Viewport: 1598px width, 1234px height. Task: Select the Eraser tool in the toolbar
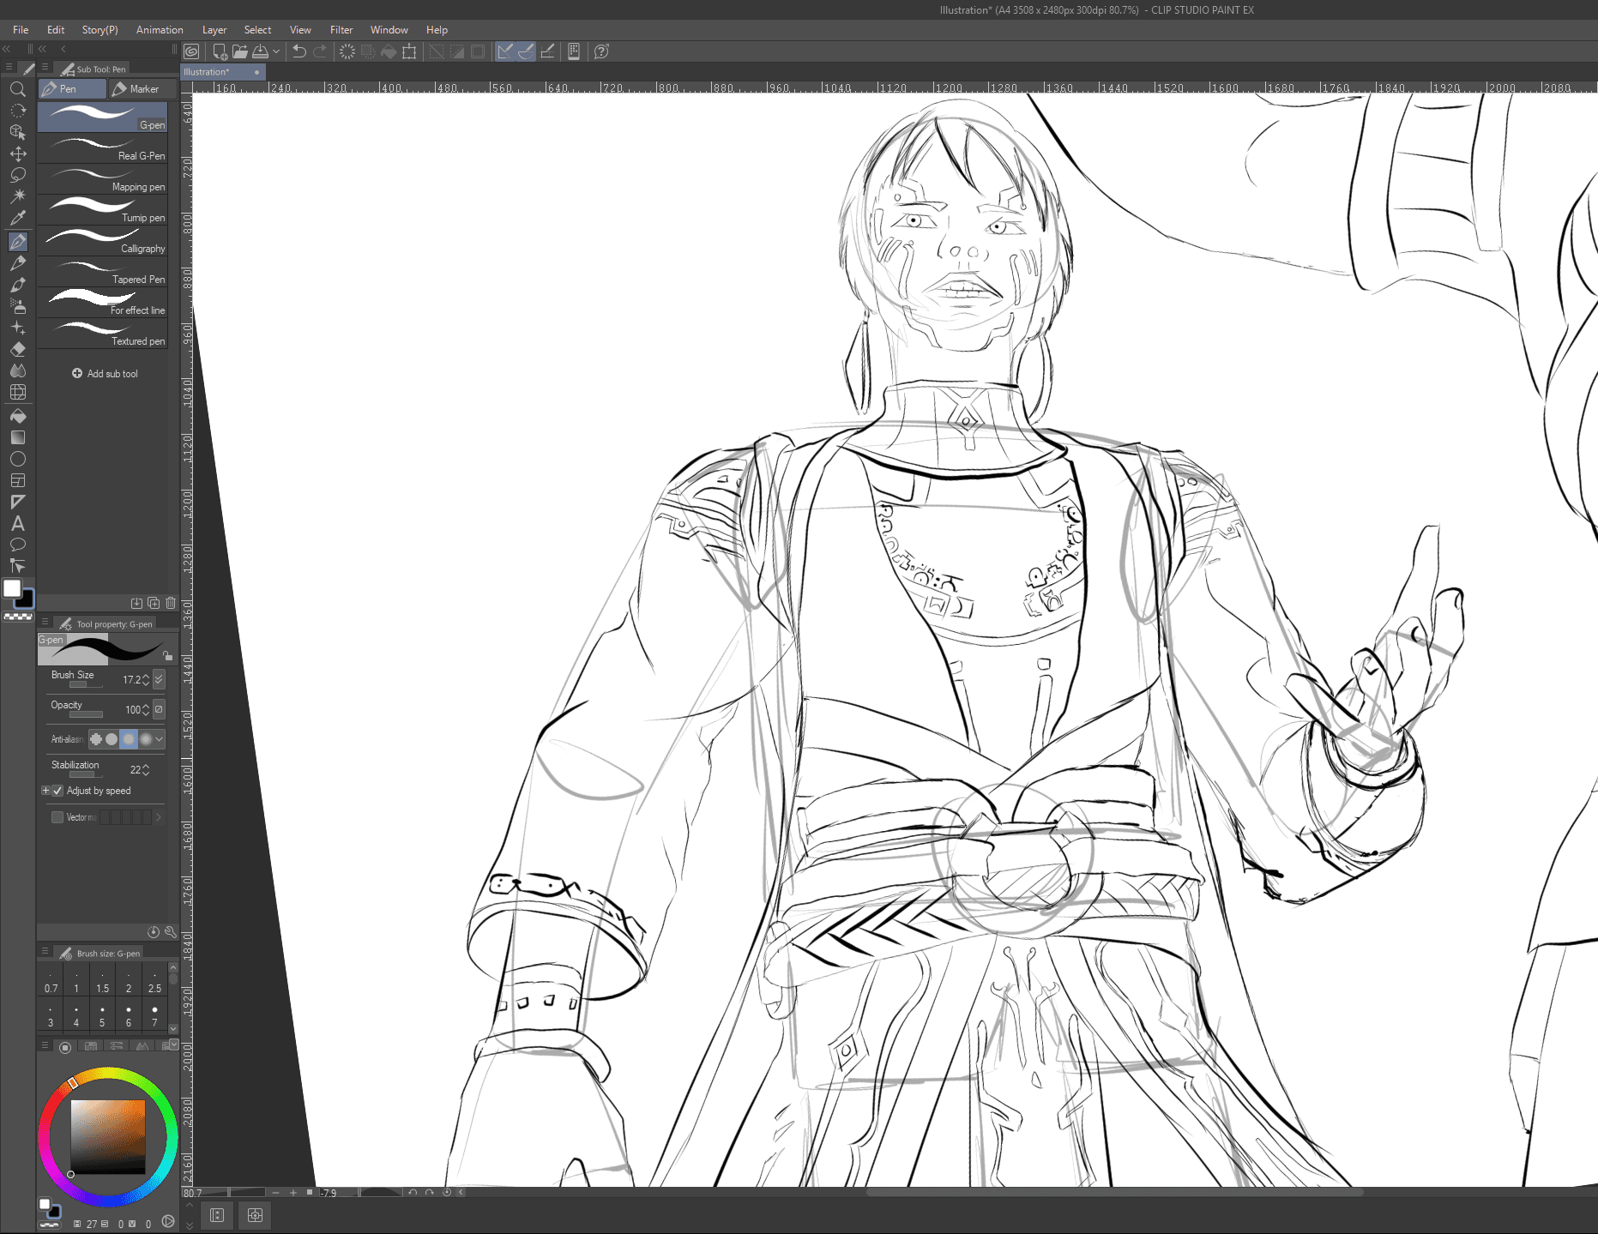point(18,350)
